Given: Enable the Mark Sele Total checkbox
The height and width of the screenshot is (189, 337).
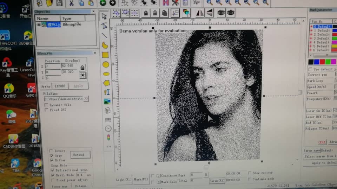Looking at the screenshot, I should pyautogui.click(x=153, y=182).
